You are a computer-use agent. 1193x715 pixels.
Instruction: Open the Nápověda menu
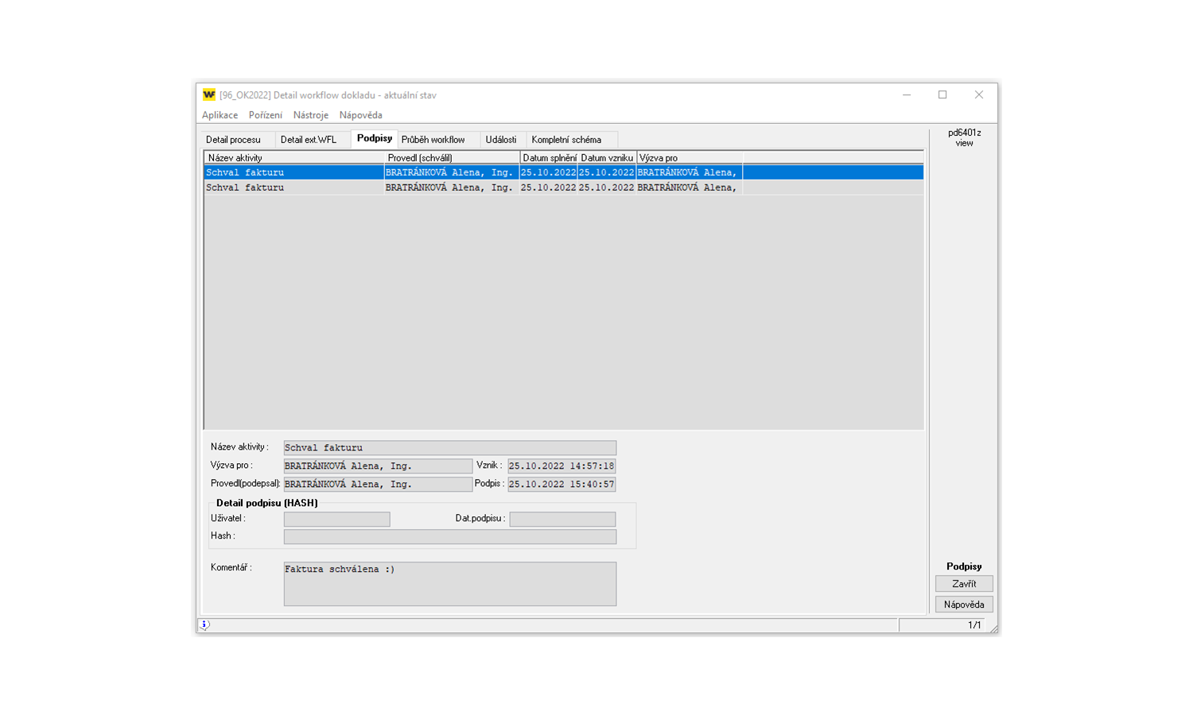[360, 115]
